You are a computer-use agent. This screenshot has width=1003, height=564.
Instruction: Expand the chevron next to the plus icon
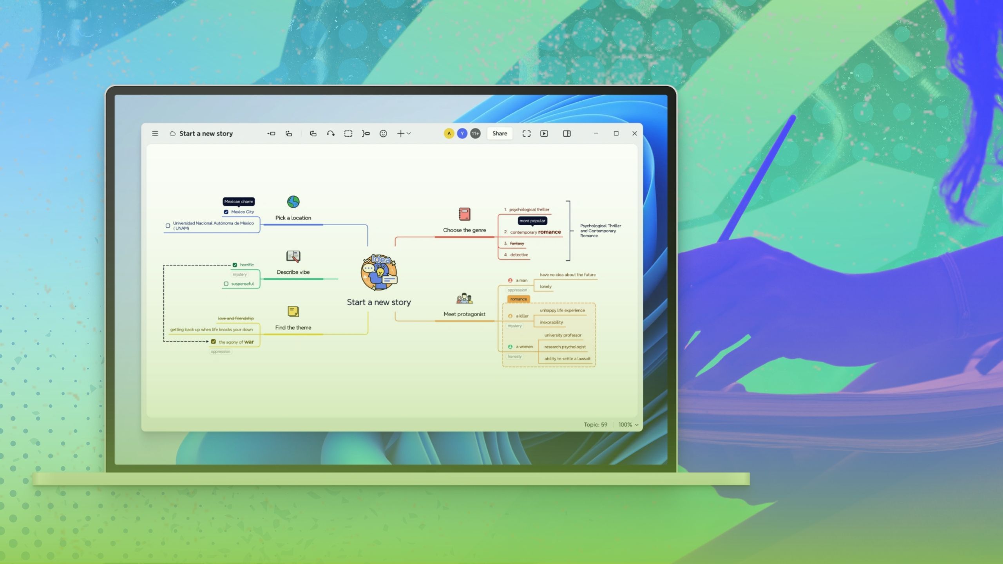tap(409, 134)
